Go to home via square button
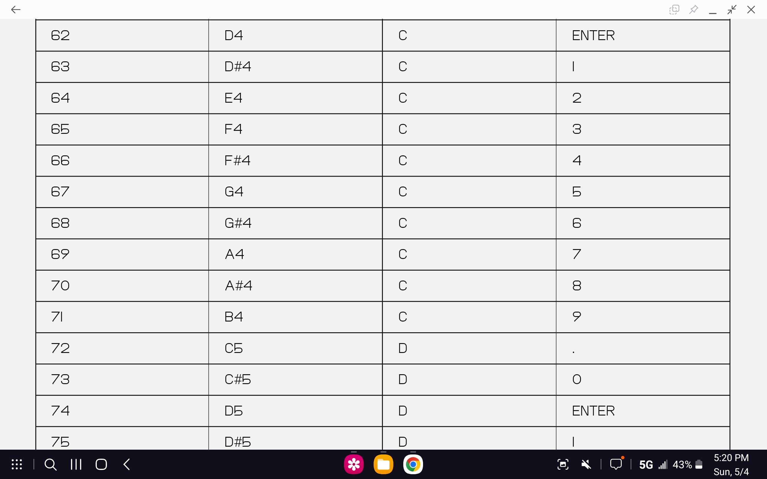Image resolution: width=767 pixels, height=479 pixels. pos(101,464)
